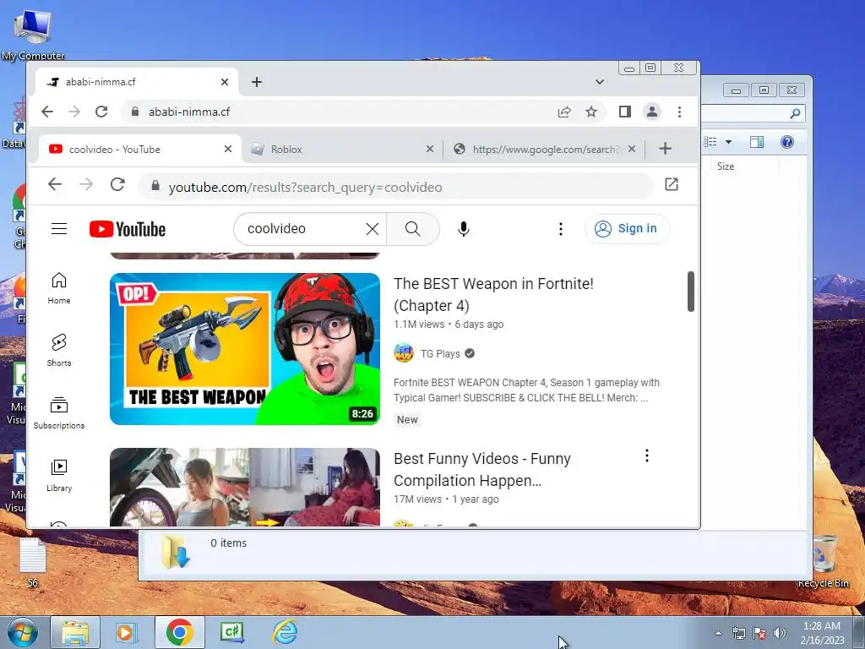Close the google.com search inner tab
The width and height of the screenshot is (865, 649).
click(x=632, y=149)
